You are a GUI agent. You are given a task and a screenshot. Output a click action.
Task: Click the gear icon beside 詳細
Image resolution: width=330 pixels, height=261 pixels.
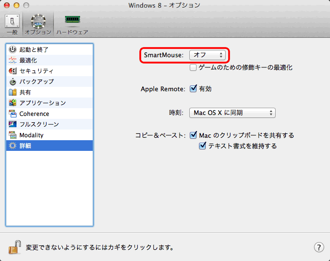pos(13,146)
